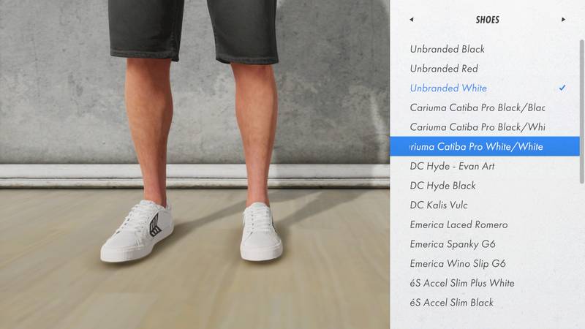
Task: Select Emerica Wino Slip G6 shoes
Action: tap(458, 264)
